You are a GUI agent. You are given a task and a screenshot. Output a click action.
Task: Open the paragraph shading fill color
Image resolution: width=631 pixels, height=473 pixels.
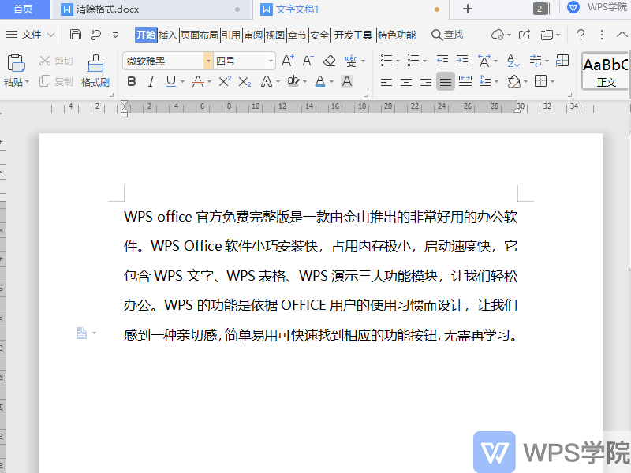(514, 82)
